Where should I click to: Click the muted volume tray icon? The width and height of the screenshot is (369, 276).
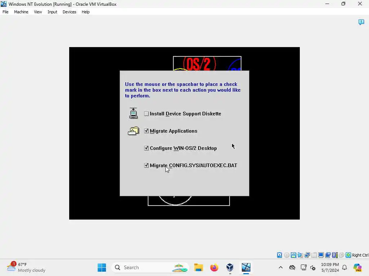[313, 267]
